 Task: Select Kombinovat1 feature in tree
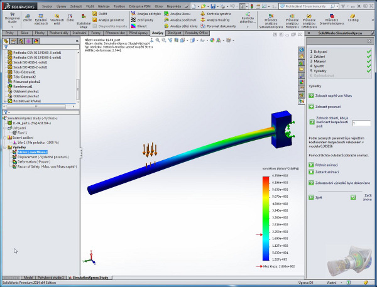click(20, 87)
